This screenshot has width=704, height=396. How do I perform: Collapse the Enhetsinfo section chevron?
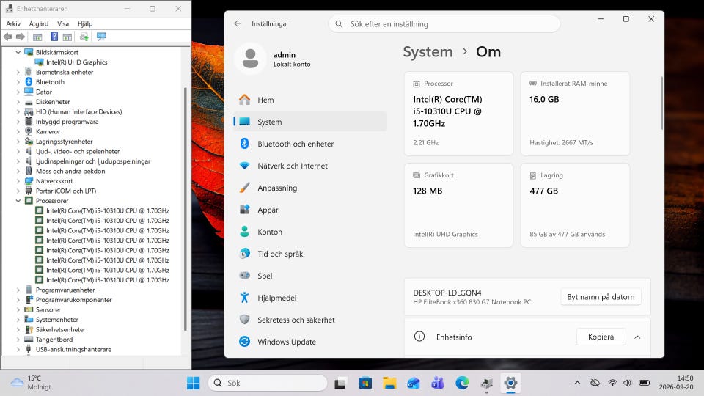pos(637,337)
